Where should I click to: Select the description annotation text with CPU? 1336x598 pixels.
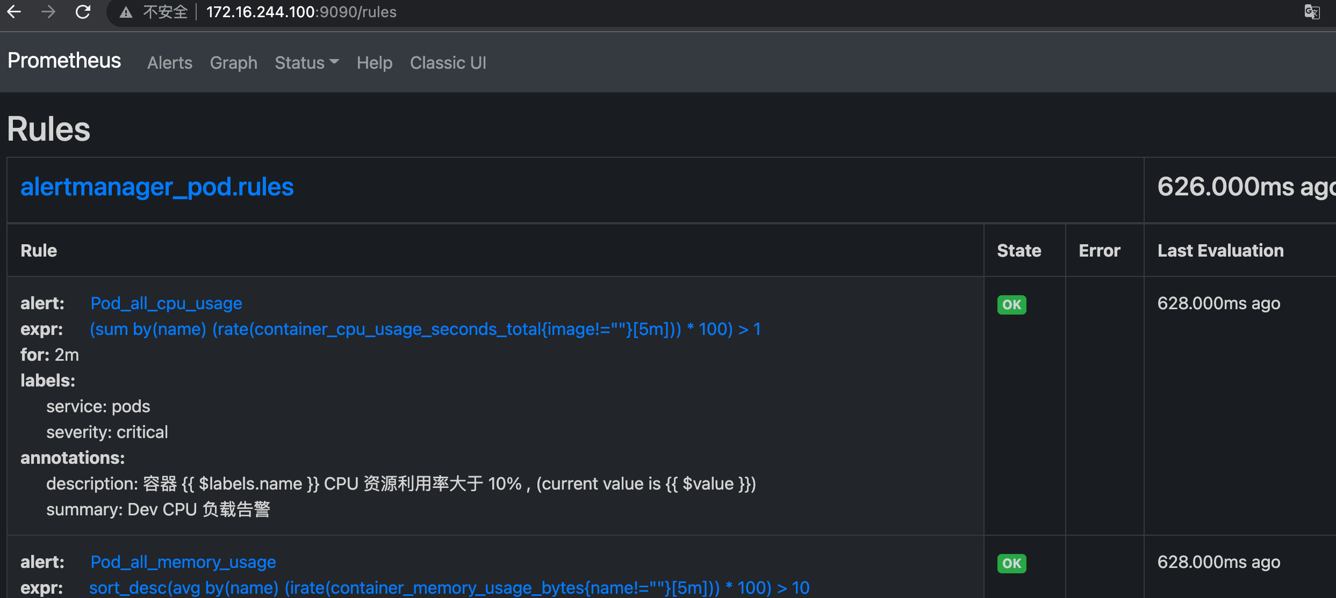pyautogui.click(x=401, y=484)
